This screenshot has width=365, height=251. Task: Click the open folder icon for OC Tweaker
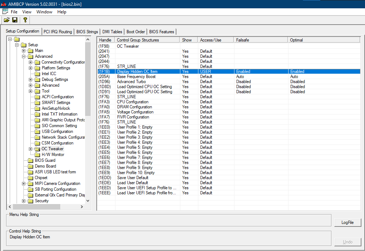(x=38, y=149)
